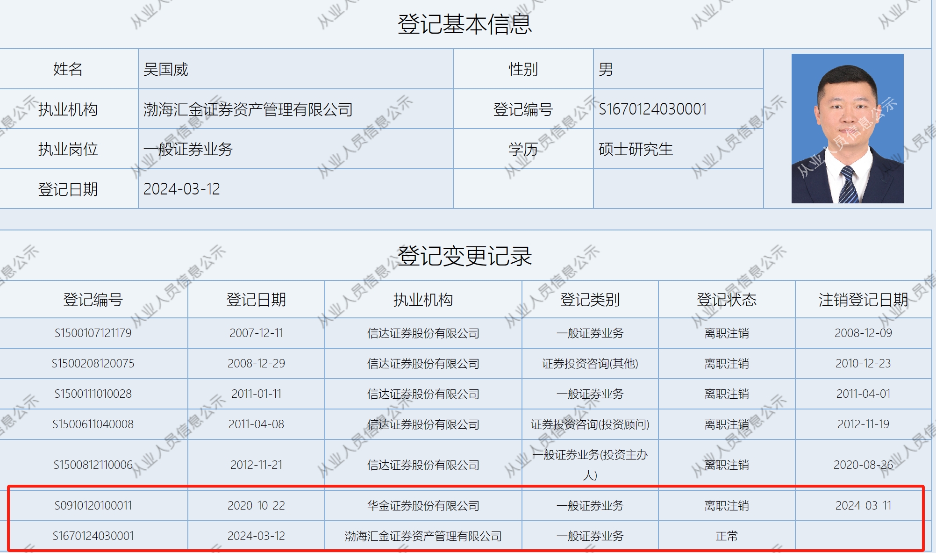Click the 登记变更记录 section heading

[x=464, y=256]
